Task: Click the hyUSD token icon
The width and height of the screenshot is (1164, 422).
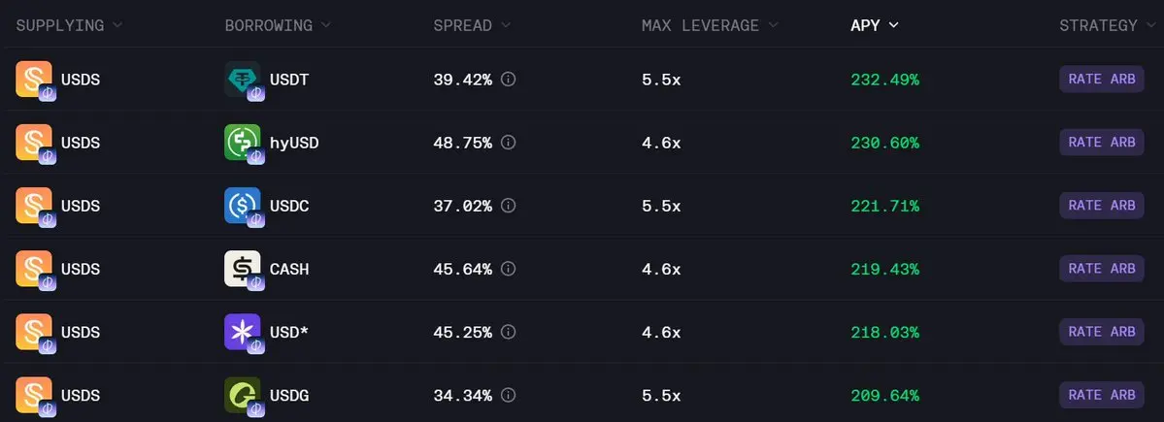Action: pyautogui.click(x=242, y=143)
